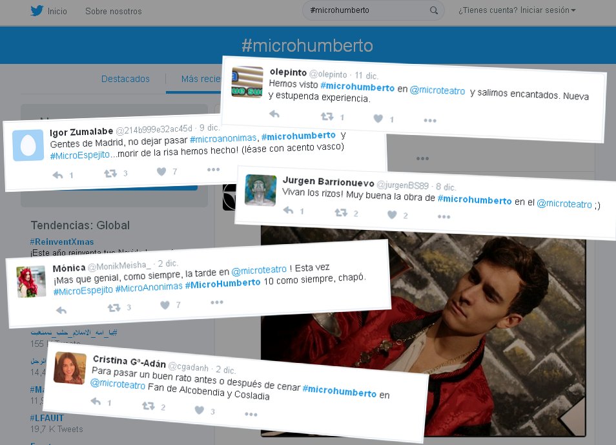Like Cristina Gª-Adán's tweet
Image resolution: width=616 pixels, height=445 pixels.
pyautogui.click(x=200, y=410)
